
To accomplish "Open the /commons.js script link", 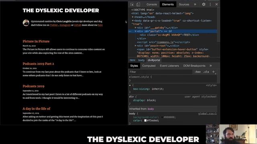I will pos(165,42).
